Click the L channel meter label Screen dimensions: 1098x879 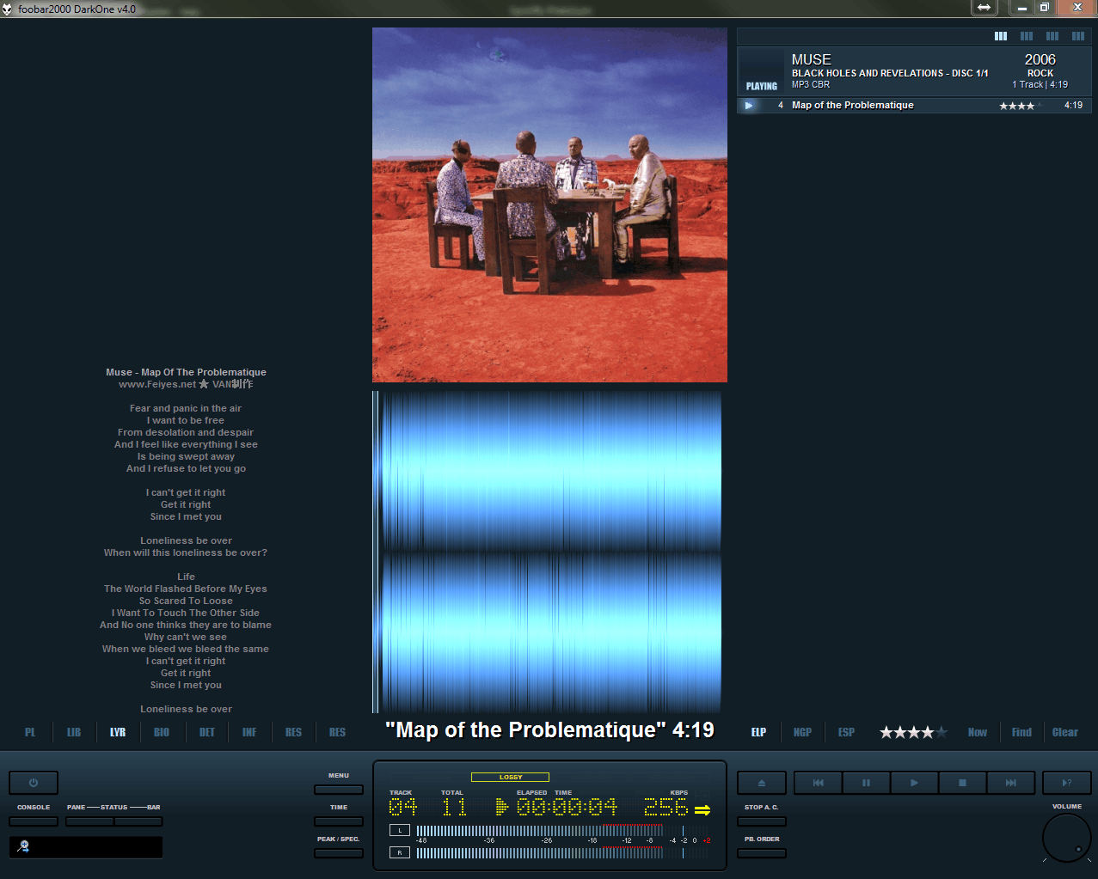point(400,830)
